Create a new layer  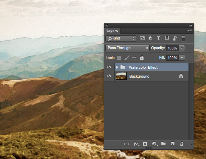173,144
